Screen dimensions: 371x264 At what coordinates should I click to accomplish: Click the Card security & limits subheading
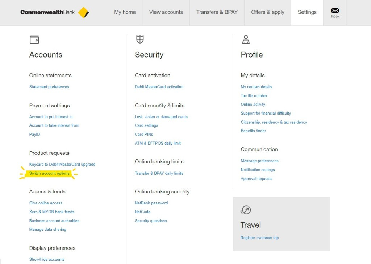click(159, 106)
